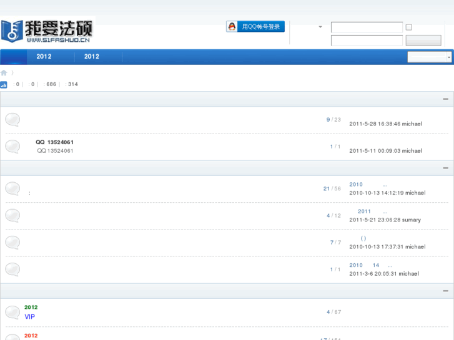Screen dimensions: 454x340
Task: Open the blue VIP link
Action: (29, 316)
